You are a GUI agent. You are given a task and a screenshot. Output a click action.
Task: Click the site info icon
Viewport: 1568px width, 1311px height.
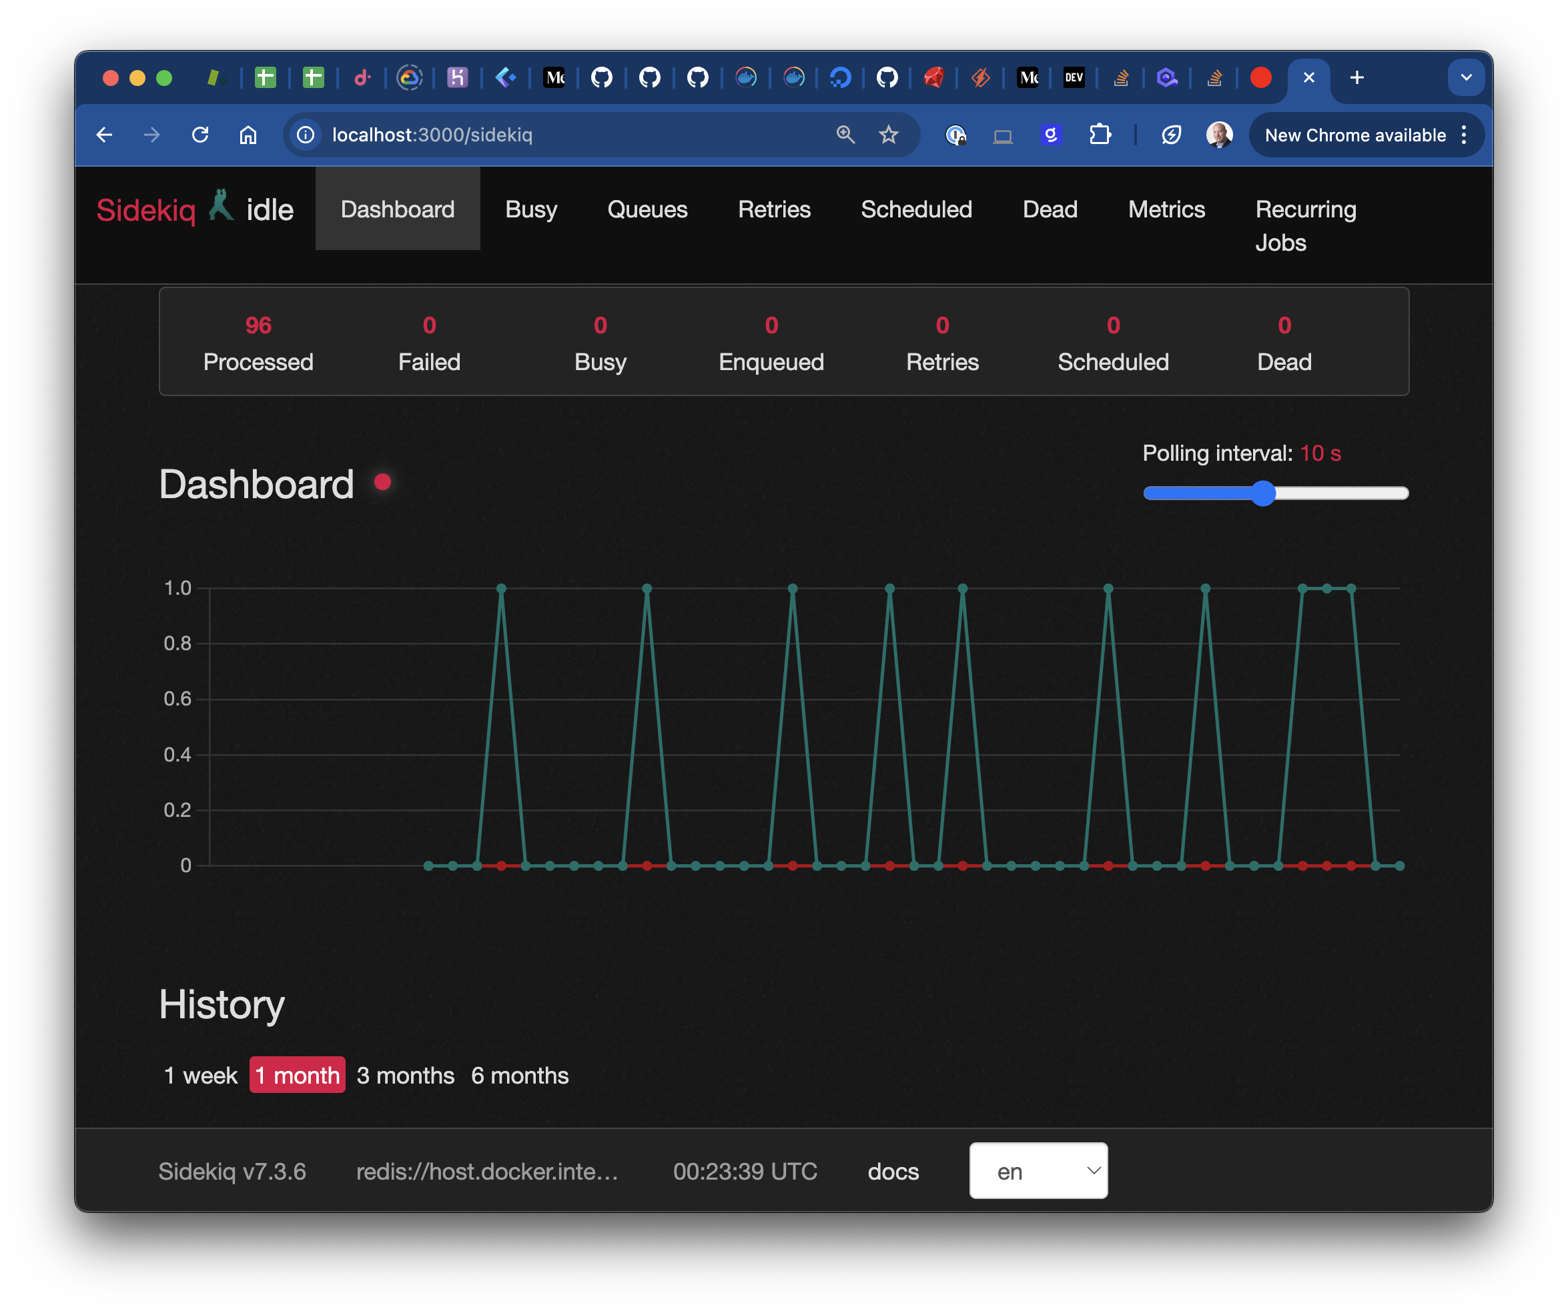coord(306,135)
